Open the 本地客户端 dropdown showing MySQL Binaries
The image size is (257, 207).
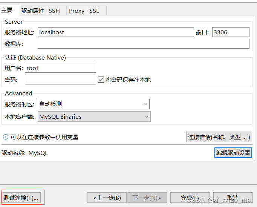[x=94, y=117]
